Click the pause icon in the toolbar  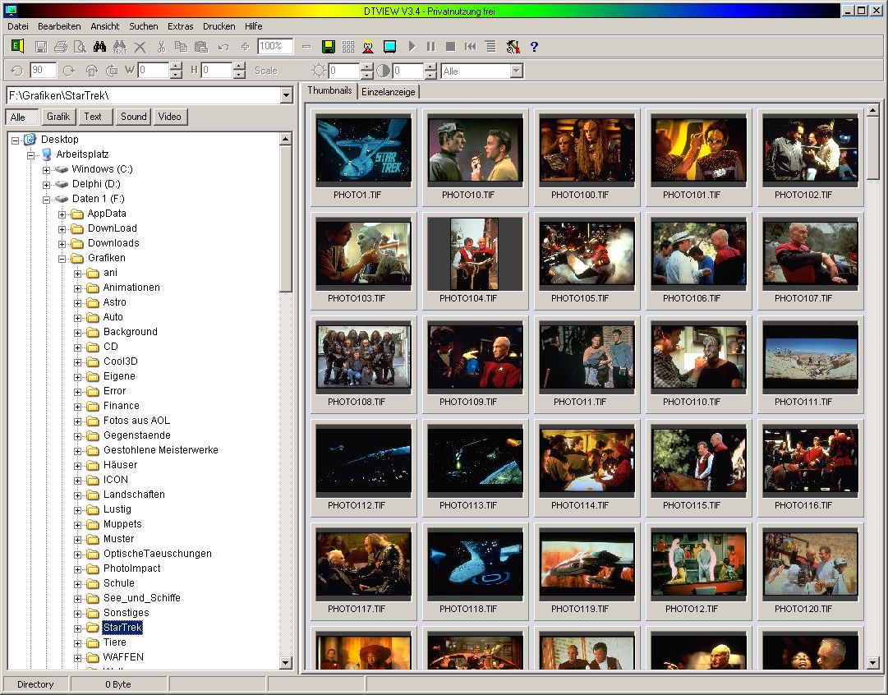pyautogui.click(x=431, y=47)
